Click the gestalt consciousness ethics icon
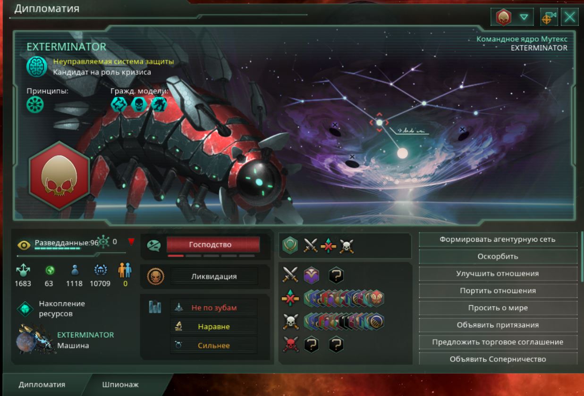This screenshot has height=396, width=584. pyautogui.click(x=35, y=105)
